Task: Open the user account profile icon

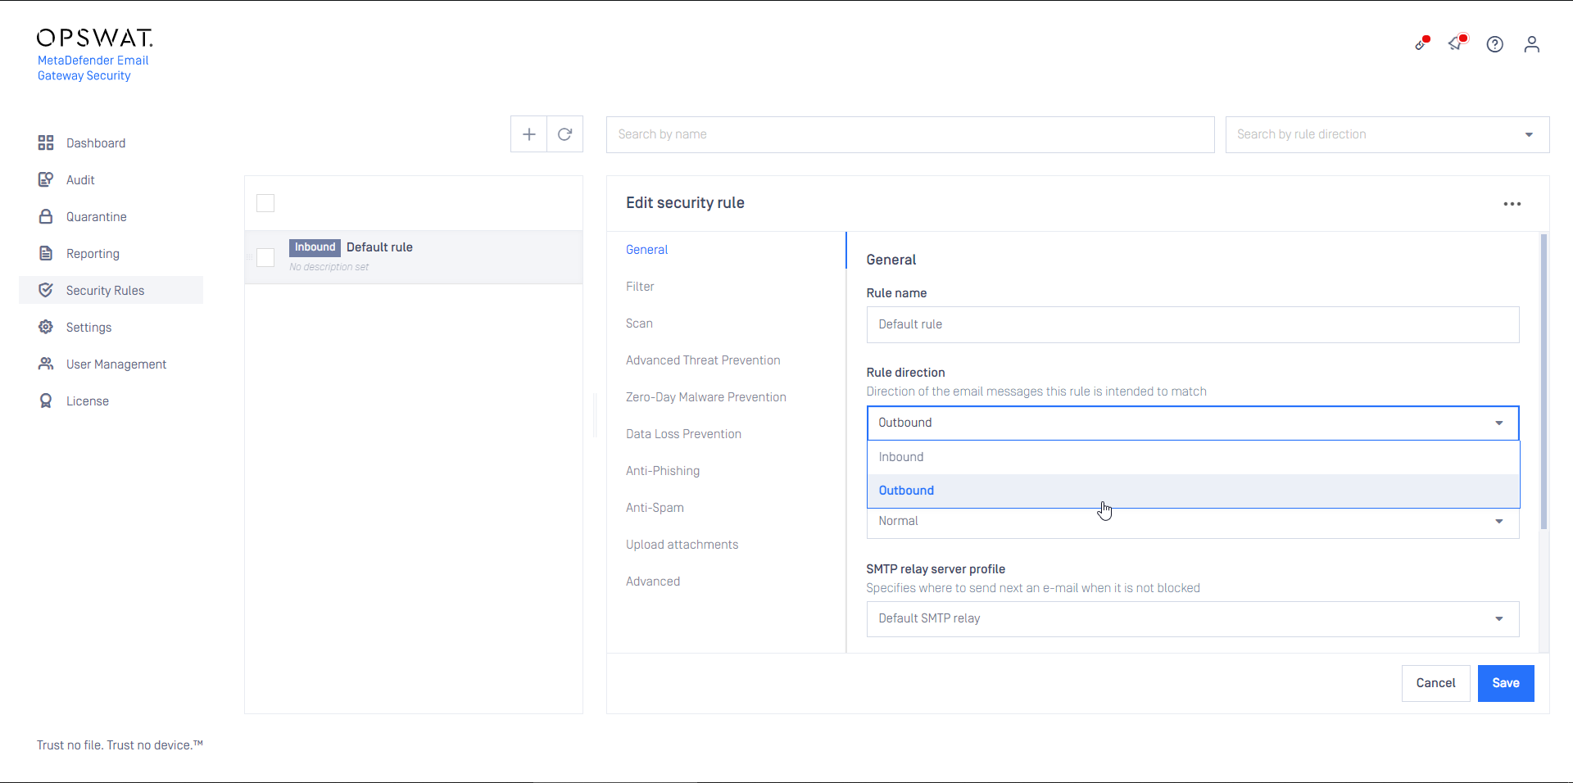Action: coord(1531,44)
